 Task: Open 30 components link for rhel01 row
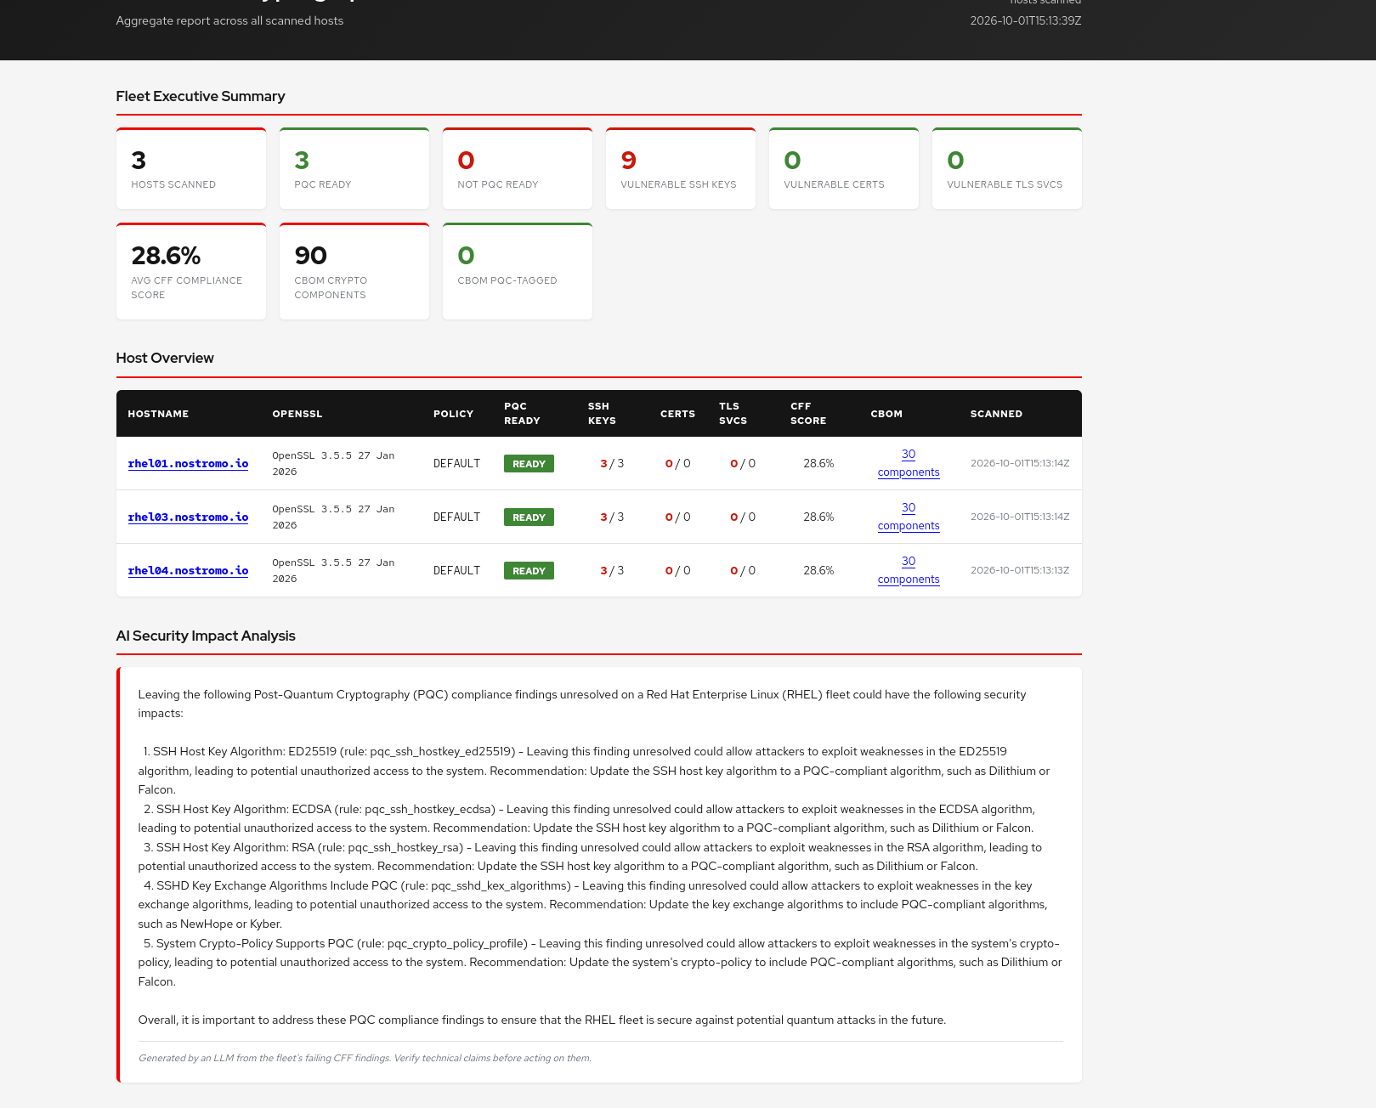[x=909, y=463]
